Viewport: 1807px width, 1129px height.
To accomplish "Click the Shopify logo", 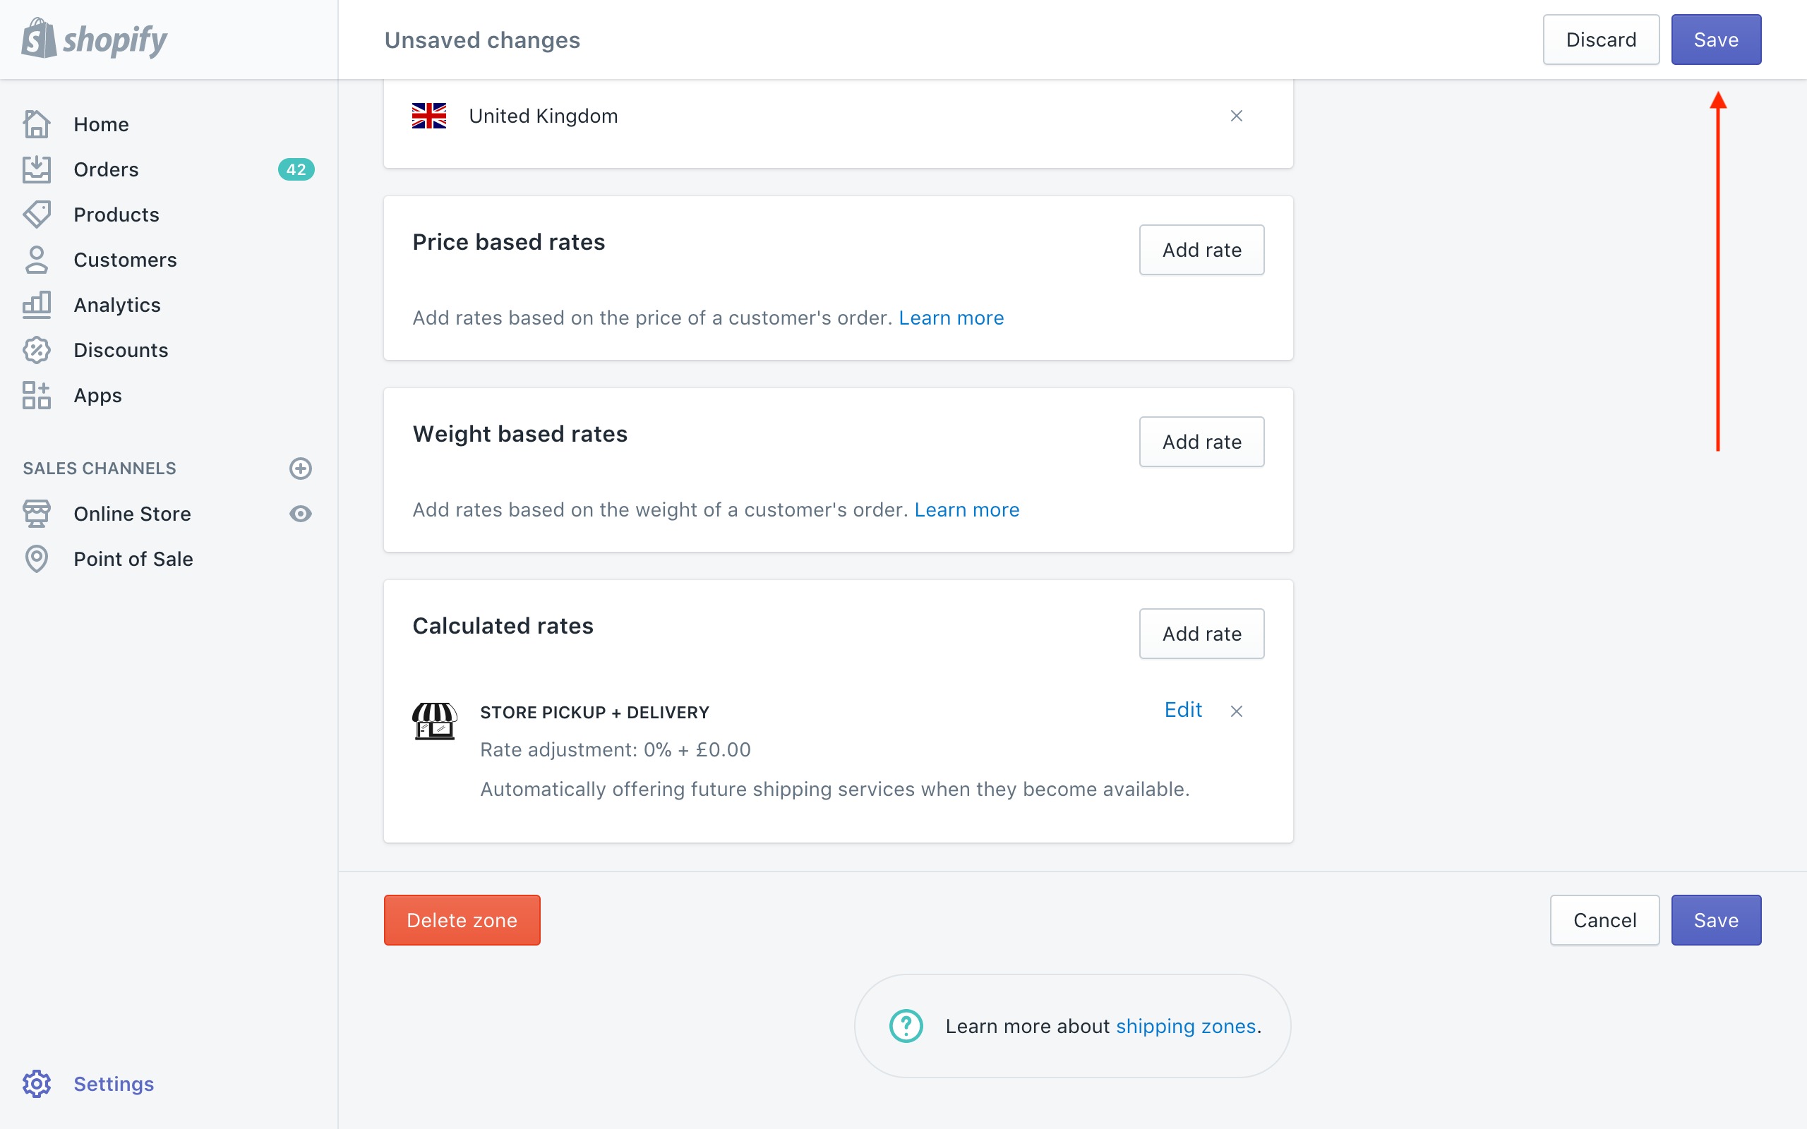I will tap(94, 39).
